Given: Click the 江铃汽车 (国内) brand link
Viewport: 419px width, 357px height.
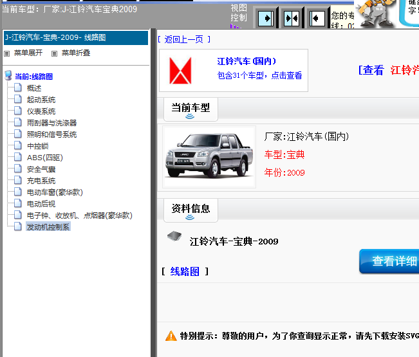Looking at the screenshot, I should [247, 61].
